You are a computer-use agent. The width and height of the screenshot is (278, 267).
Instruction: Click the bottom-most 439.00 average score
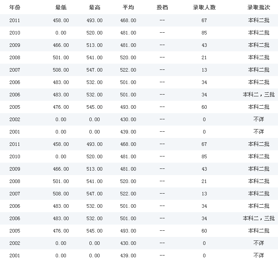tap(128, 256)
